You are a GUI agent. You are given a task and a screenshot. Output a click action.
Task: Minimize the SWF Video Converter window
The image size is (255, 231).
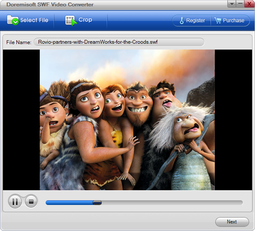240,4
